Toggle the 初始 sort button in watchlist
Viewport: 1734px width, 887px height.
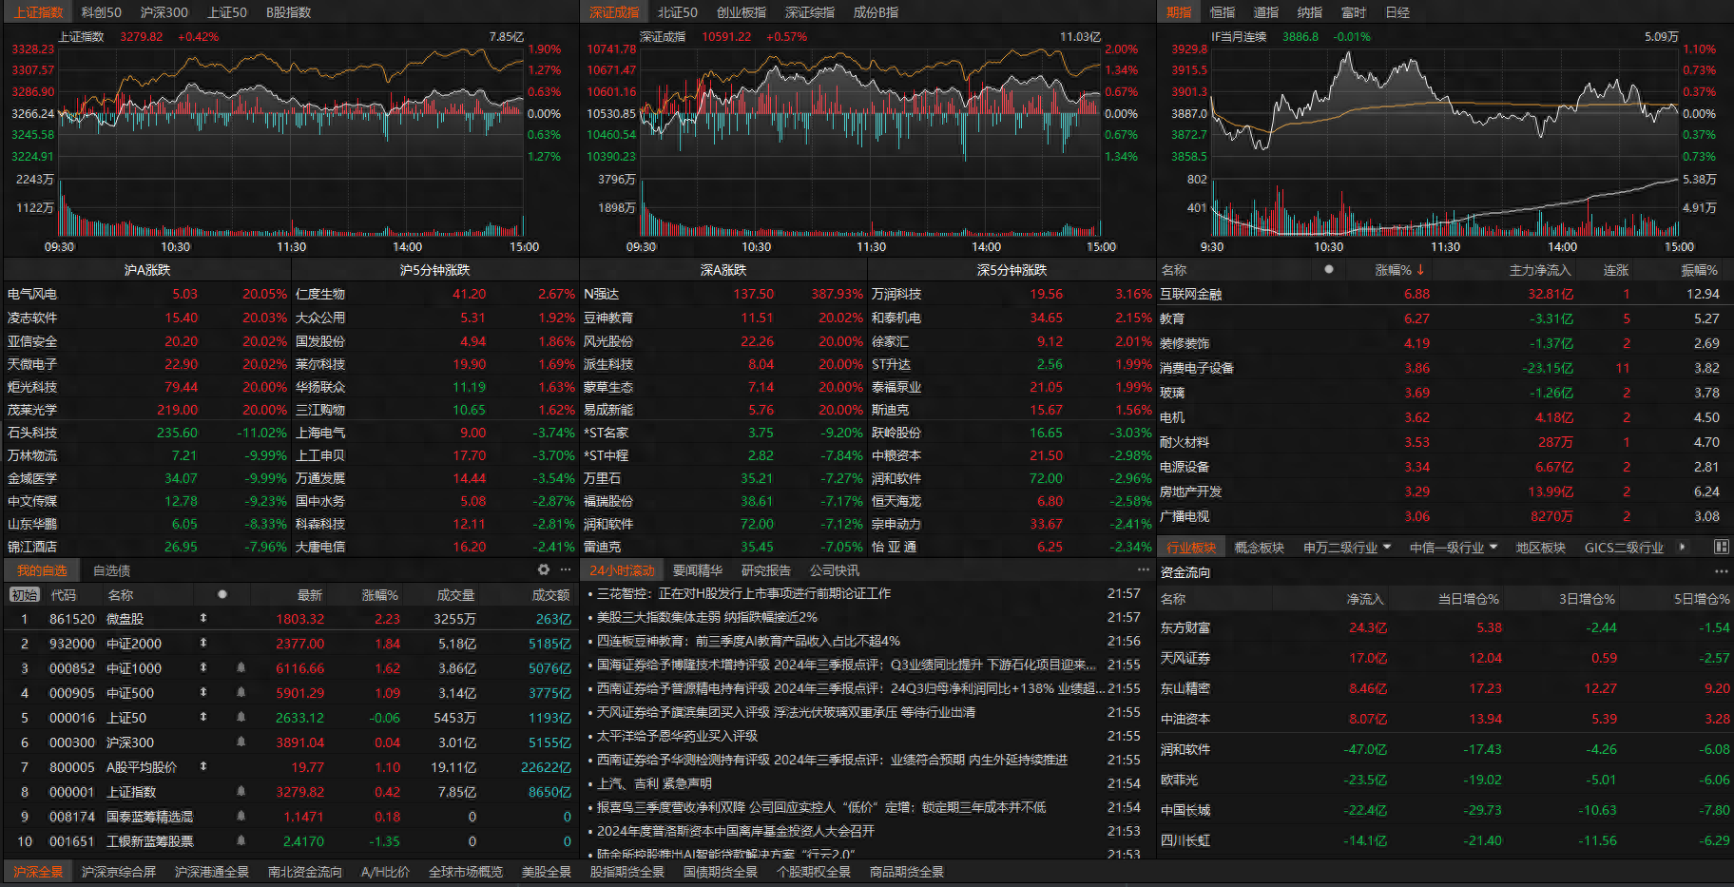click(25, 595)
